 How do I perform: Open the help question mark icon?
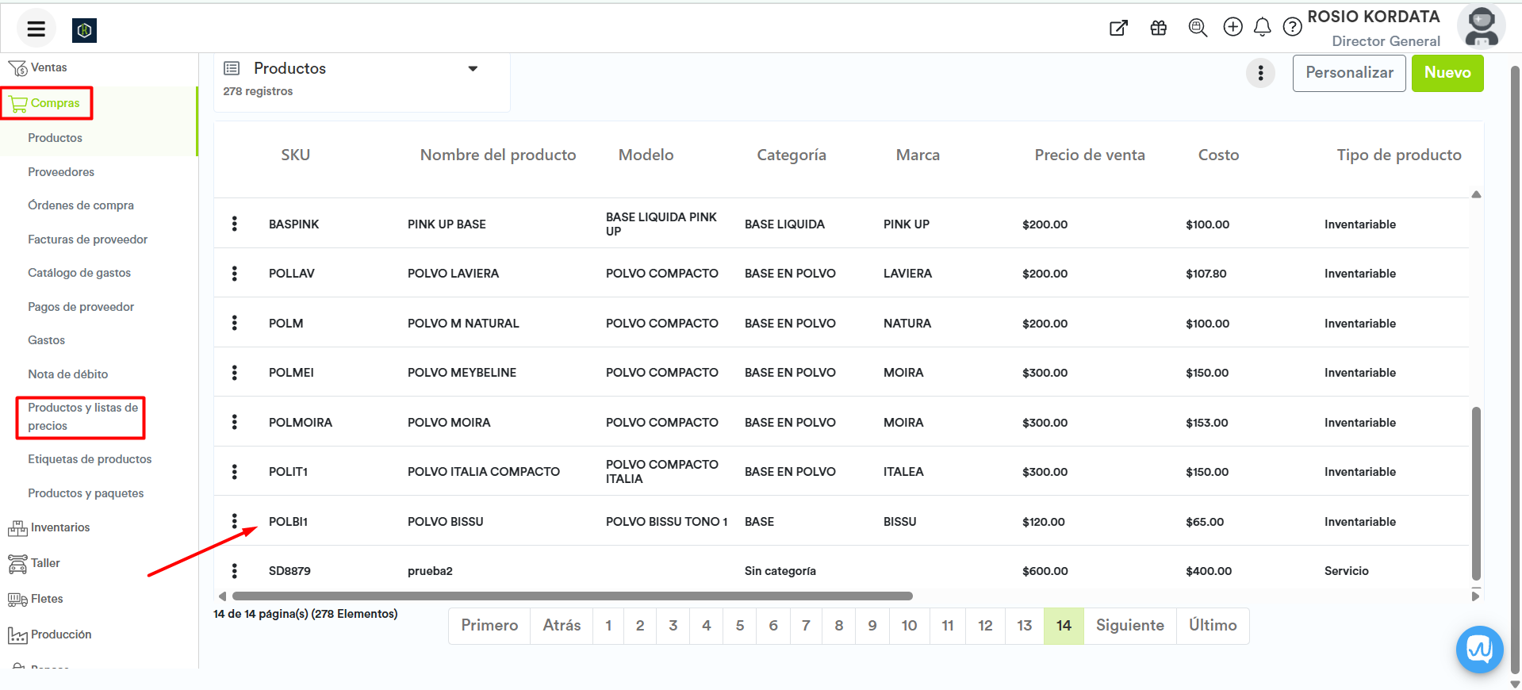click(x=1292, y=28)
